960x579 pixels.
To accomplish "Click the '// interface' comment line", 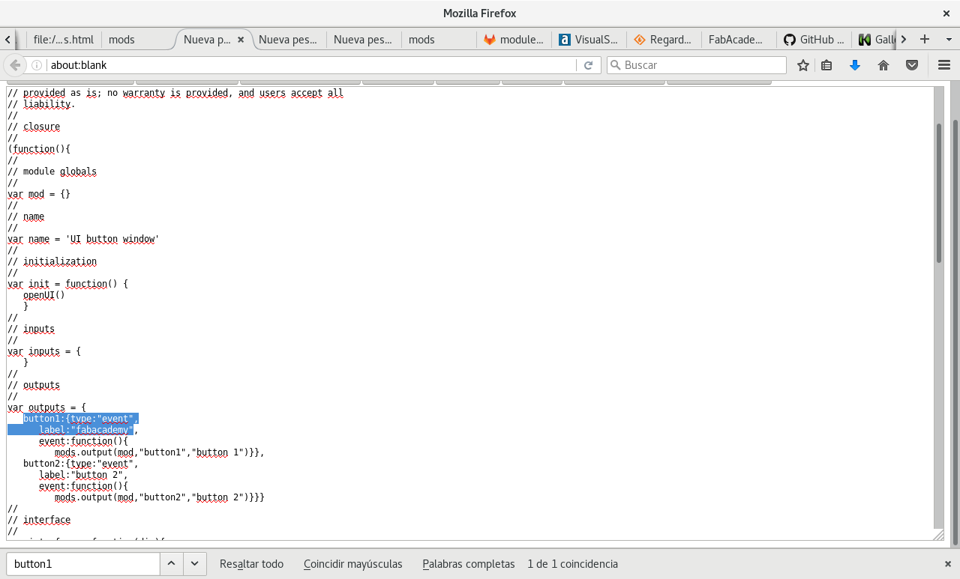I will tap(39, 520).
